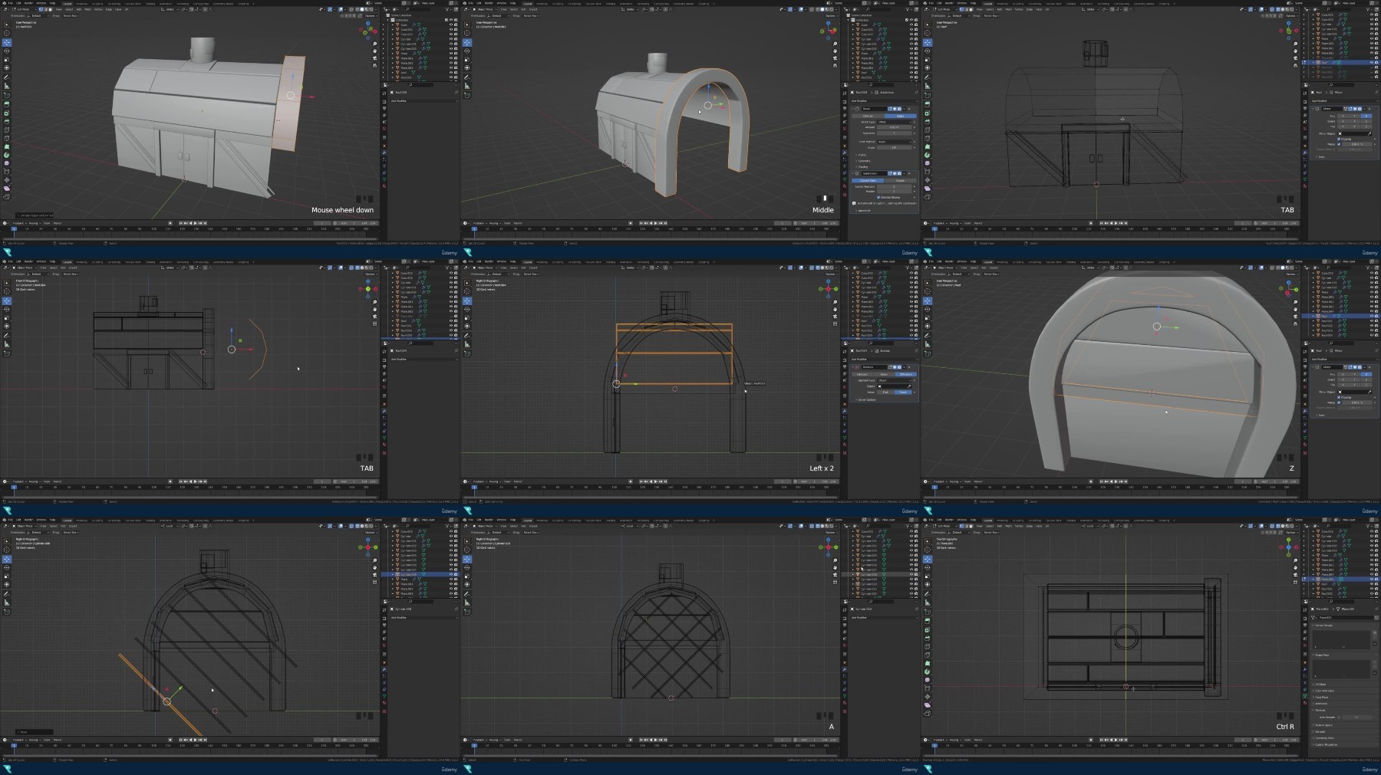Choose Measure tool in 'Mouse wheel down' frame
Screen dimensions: 1381x775
tap(7, 86)
